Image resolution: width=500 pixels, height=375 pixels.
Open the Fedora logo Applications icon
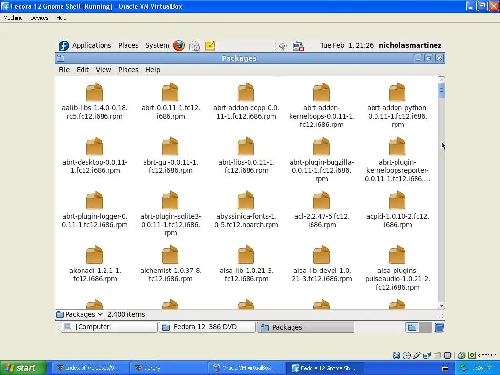click(x=63, y=45)
